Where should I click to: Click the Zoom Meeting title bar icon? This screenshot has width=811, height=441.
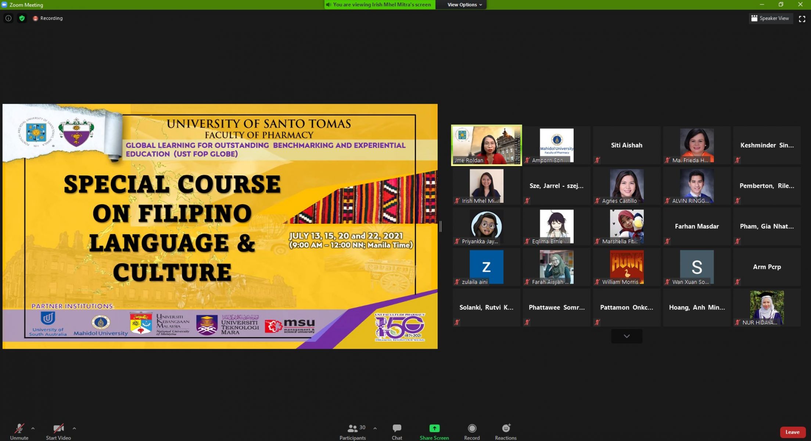tap(4, 5)
